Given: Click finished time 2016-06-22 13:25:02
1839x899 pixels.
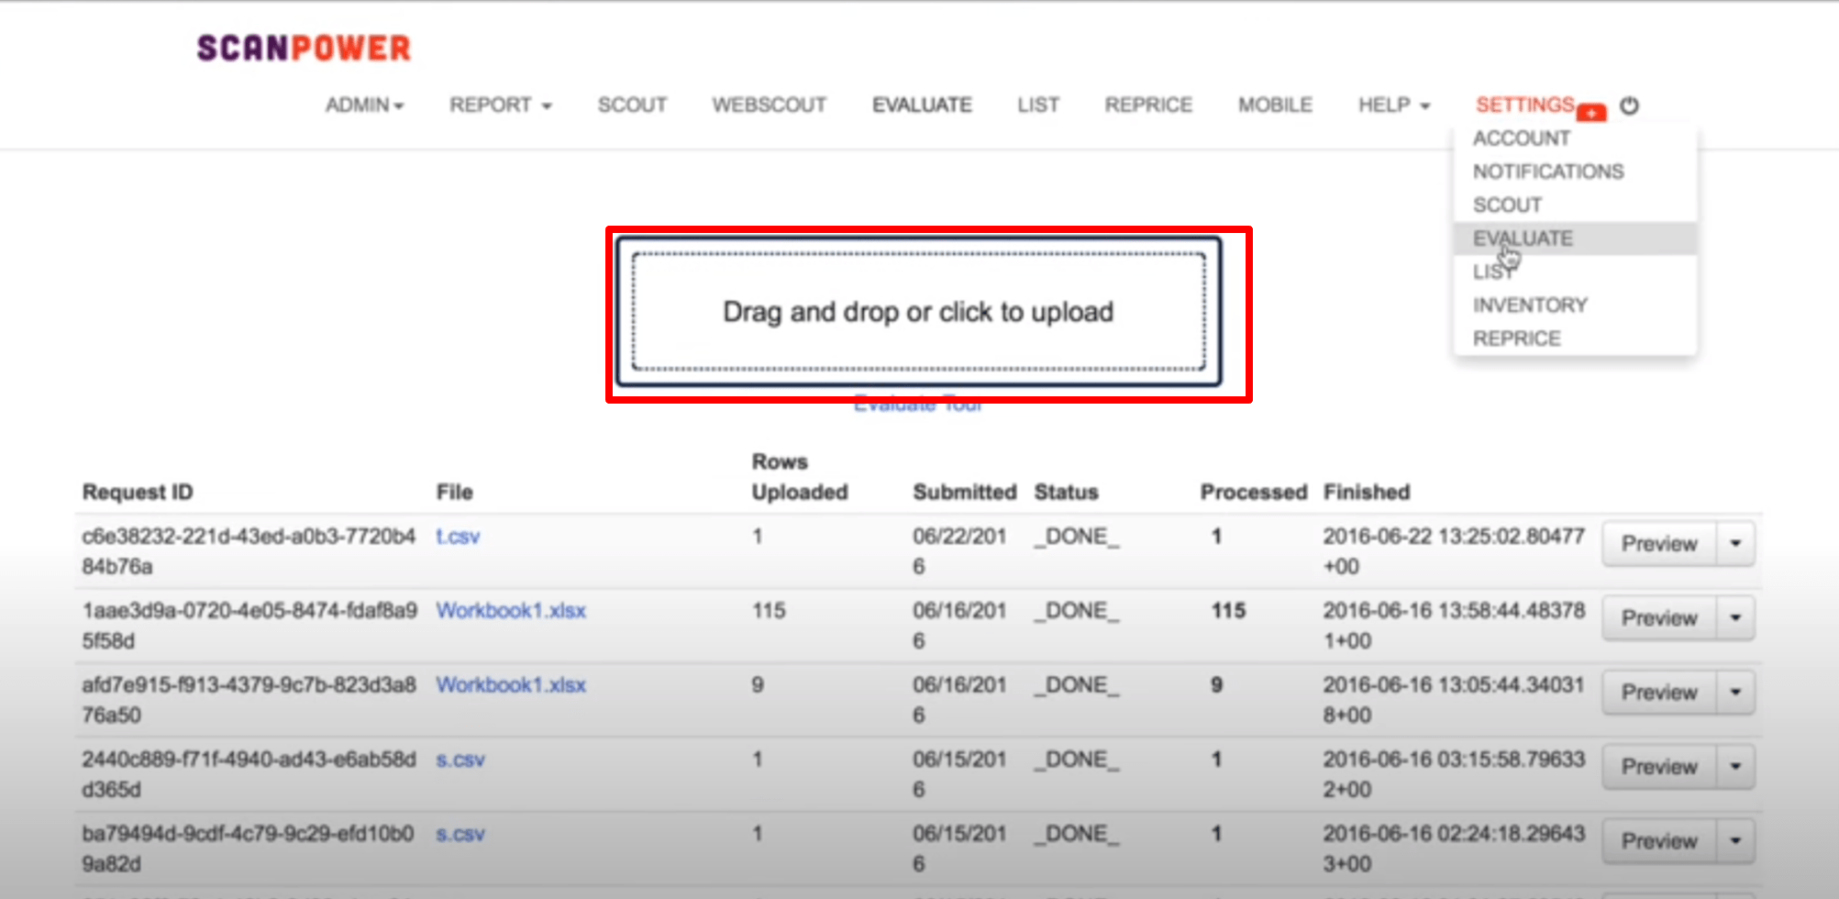Looking at the screenshot, I should pyautogui.click(x=1454, y=551).
